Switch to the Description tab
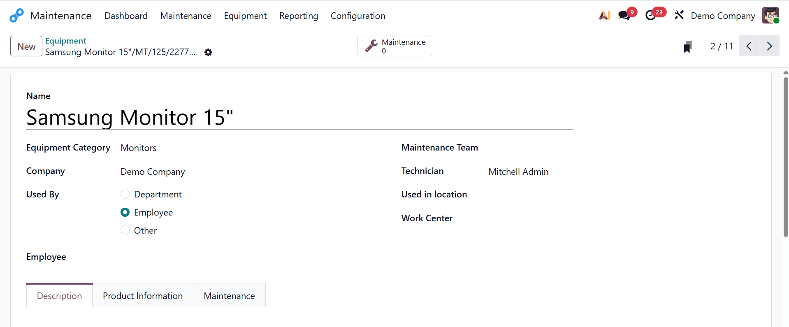 coord(59,295)
